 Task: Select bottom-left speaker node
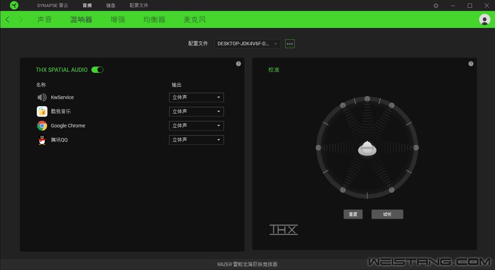coord(343,190)
